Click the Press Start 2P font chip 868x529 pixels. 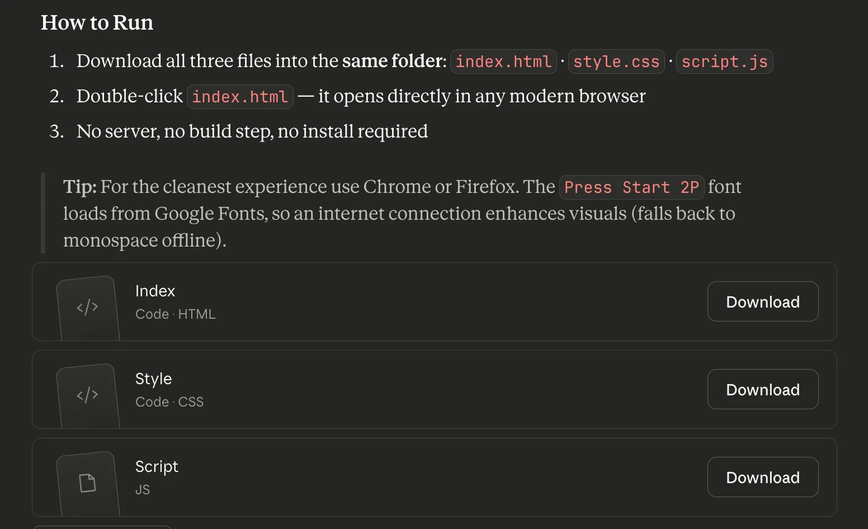631,187
